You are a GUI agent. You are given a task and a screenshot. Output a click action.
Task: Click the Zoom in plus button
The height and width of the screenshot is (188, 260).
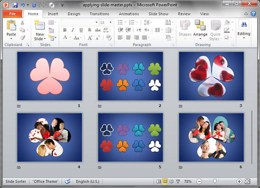[239, 181]
